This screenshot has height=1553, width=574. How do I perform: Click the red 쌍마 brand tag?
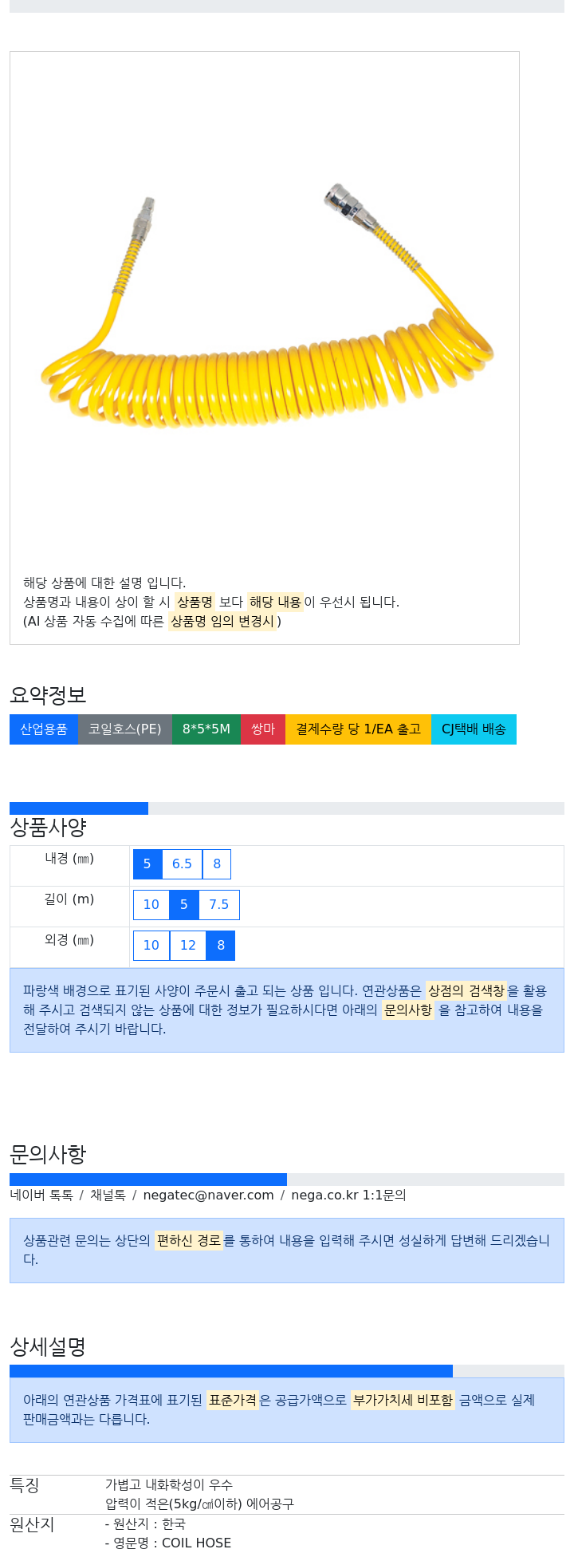263,729
